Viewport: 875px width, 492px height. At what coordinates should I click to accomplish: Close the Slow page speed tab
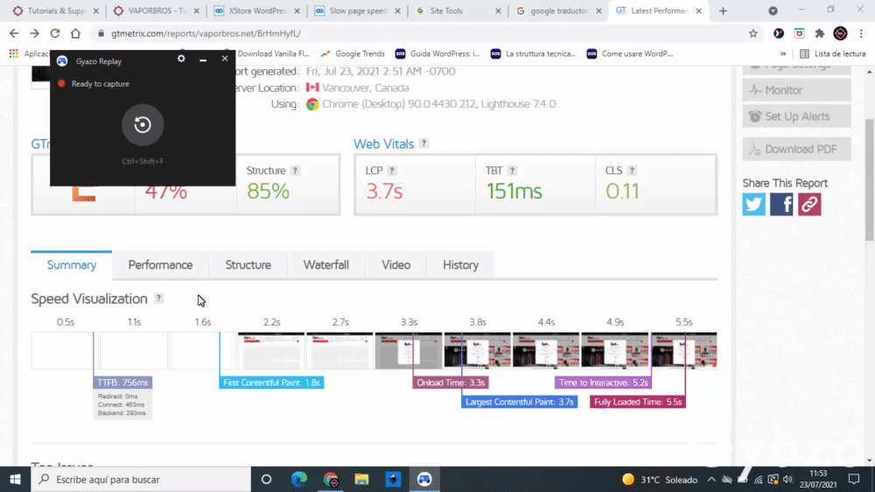pos(396,11)
